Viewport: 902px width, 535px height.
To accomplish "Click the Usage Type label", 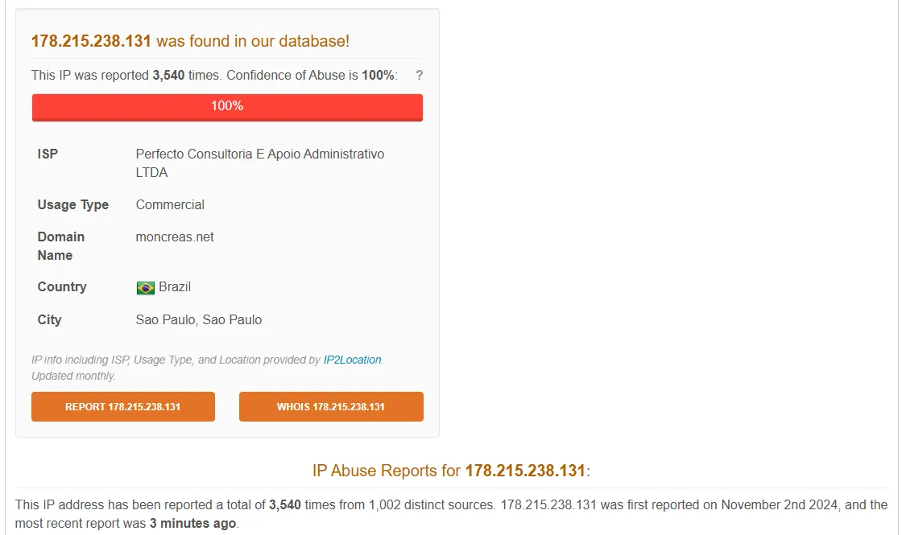I will [72, 205].
